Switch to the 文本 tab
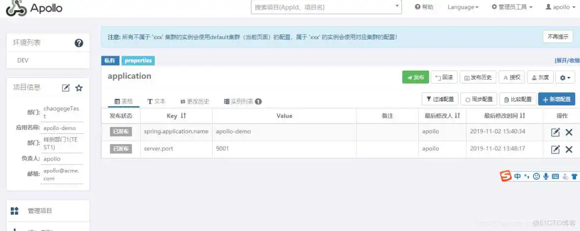The width and height of the screenshot is (580, 231). coord(156,102)
